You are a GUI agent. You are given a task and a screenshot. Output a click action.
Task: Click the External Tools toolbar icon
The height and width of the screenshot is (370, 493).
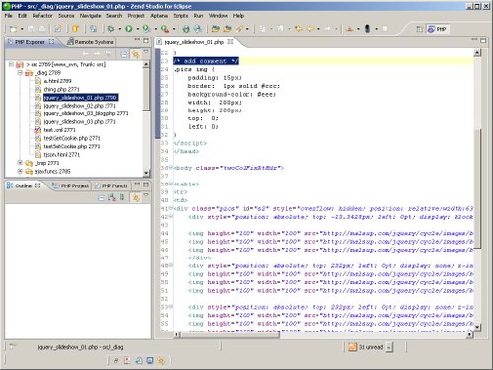[x=165, y=29]
